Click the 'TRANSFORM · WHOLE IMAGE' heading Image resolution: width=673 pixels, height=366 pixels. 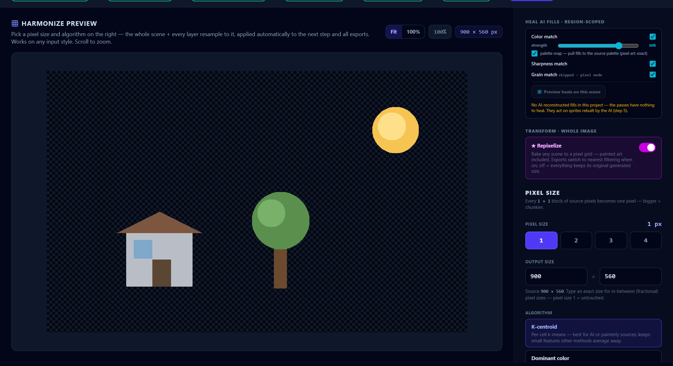pos(561,131)
